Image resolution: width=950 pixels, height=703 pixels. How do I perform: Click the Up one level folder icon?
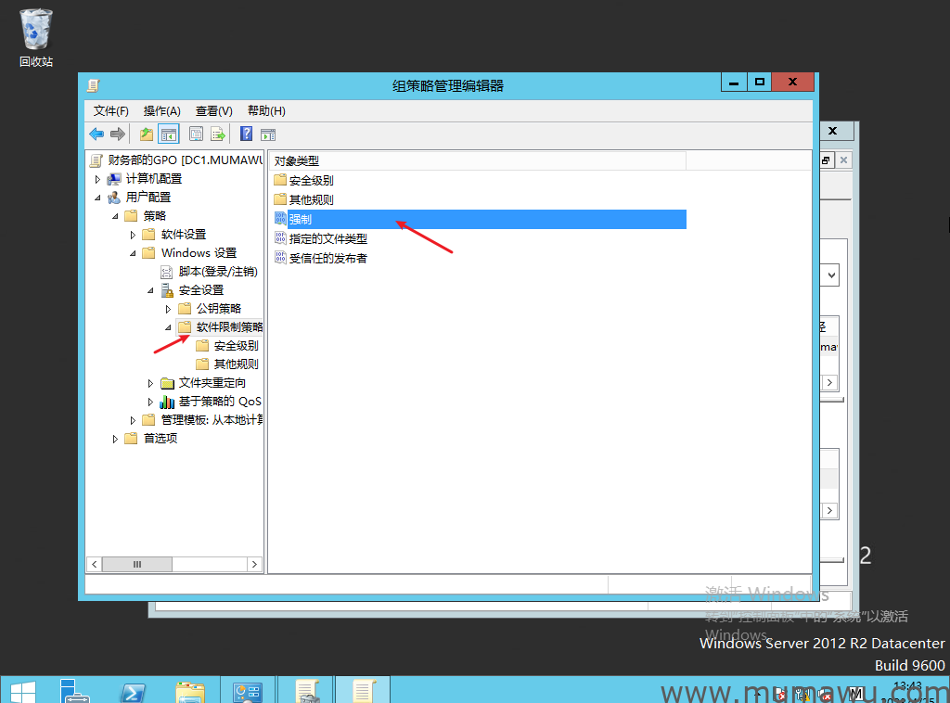pyautogui.click(x=147, y=134)
